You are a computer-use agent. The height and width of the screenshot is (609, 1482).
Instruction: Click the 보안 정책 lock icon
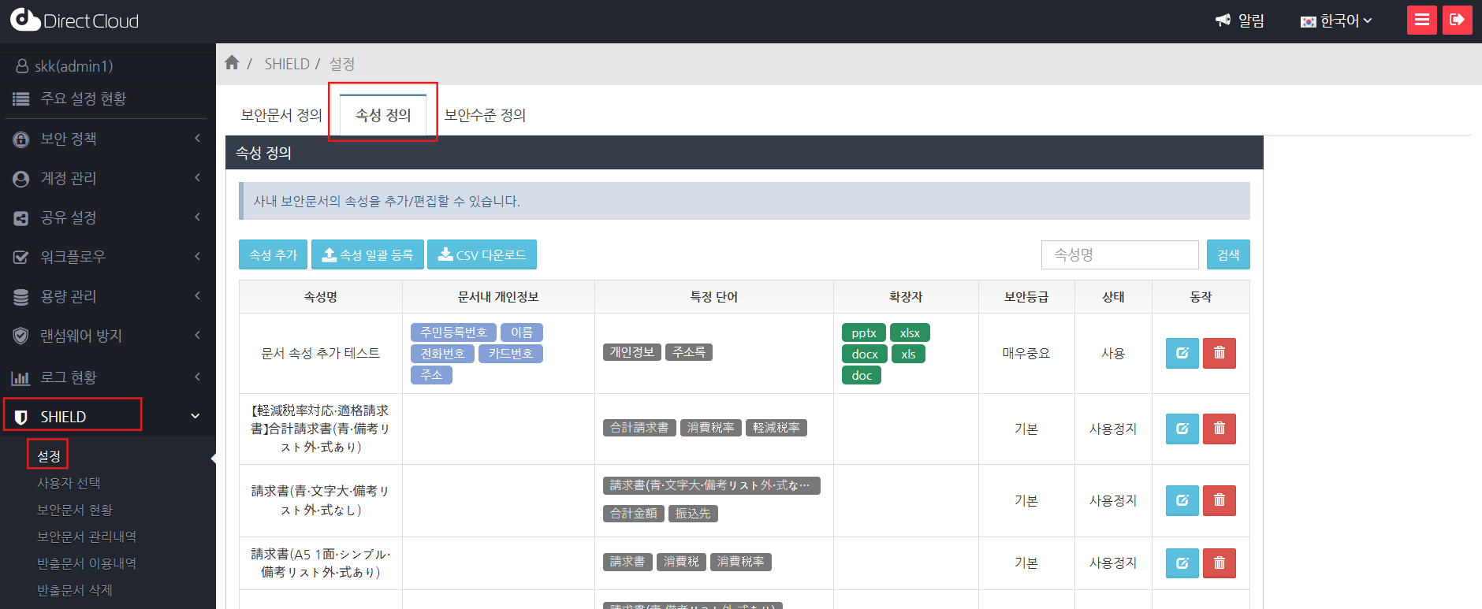(x=21, y=139)
